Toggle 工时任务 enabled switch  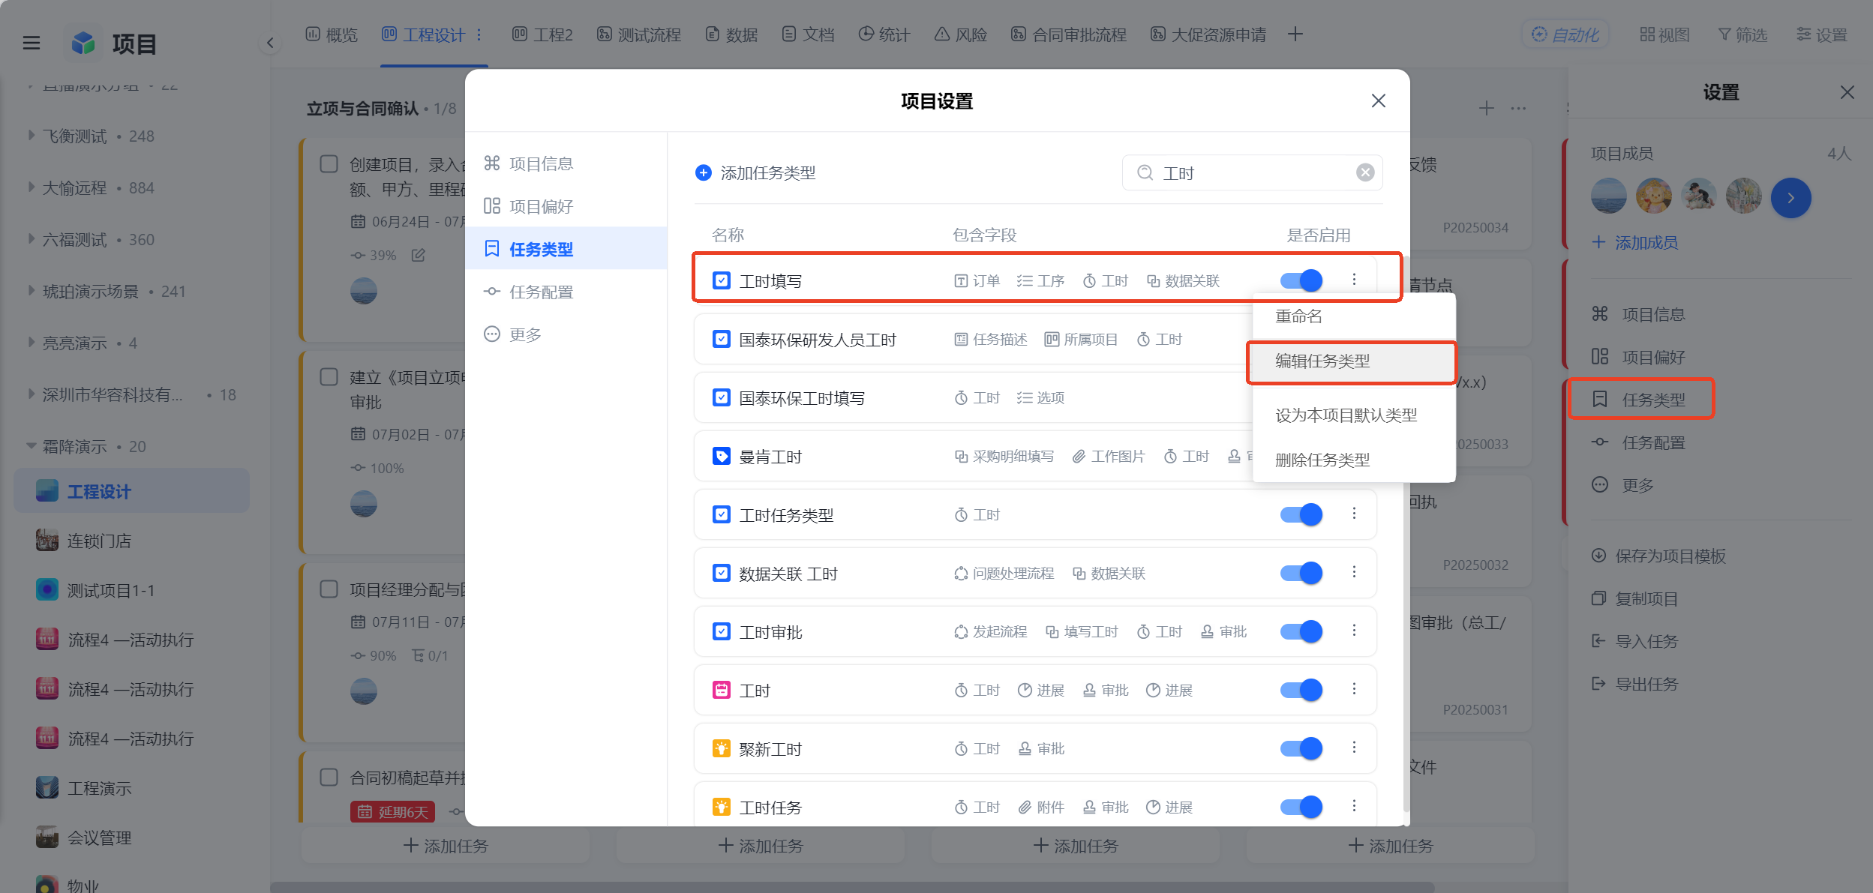click(1301, 807)
